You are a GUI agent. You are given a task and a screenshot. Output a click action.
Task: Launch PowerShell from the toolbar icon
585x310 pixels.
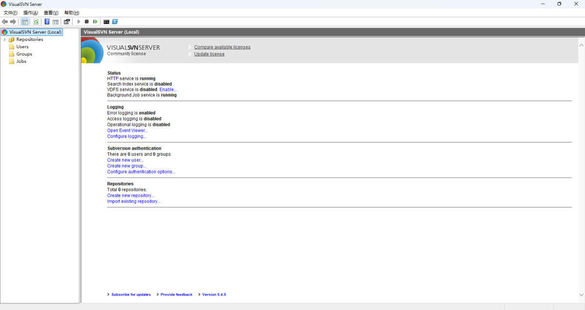coord(115,21)
